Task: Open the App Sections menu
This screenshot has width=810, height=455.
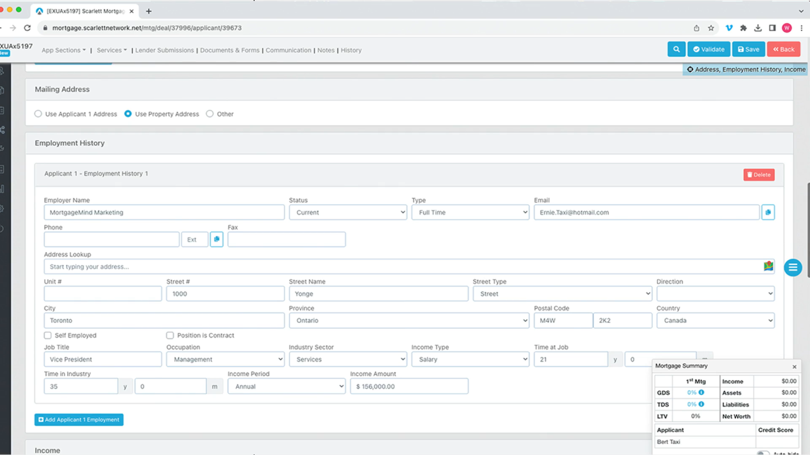Action: [x=63, y=50]
